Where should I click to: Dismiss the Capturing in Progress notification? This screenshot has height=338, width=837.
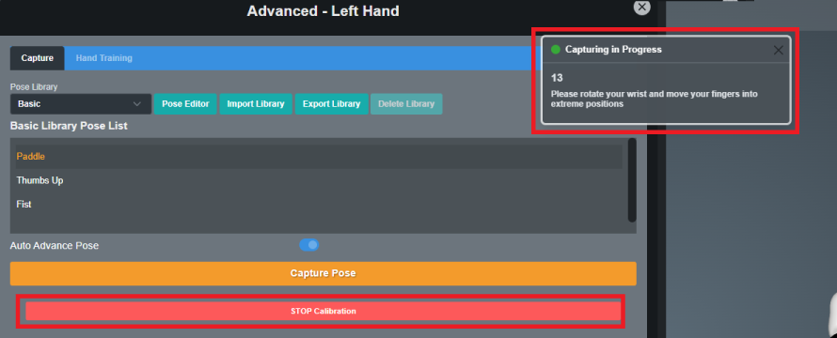click(779, 51)
